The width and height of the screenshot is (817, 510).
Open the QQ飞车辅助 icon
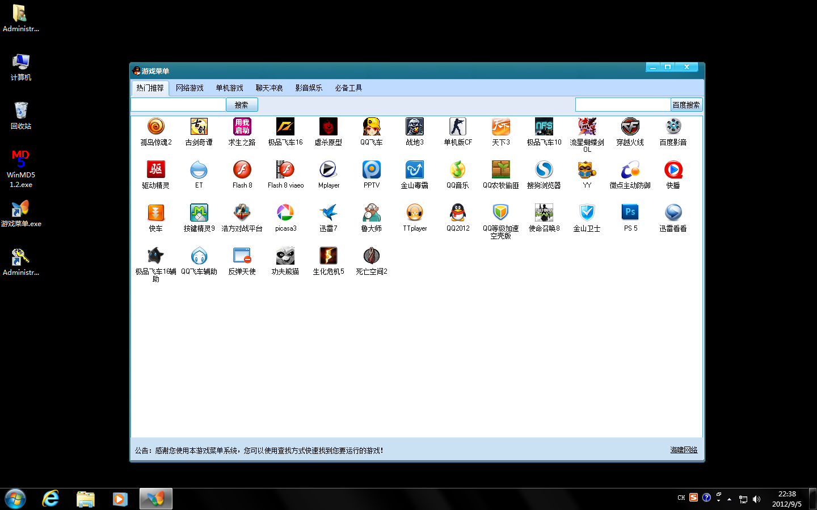[199, 256]
